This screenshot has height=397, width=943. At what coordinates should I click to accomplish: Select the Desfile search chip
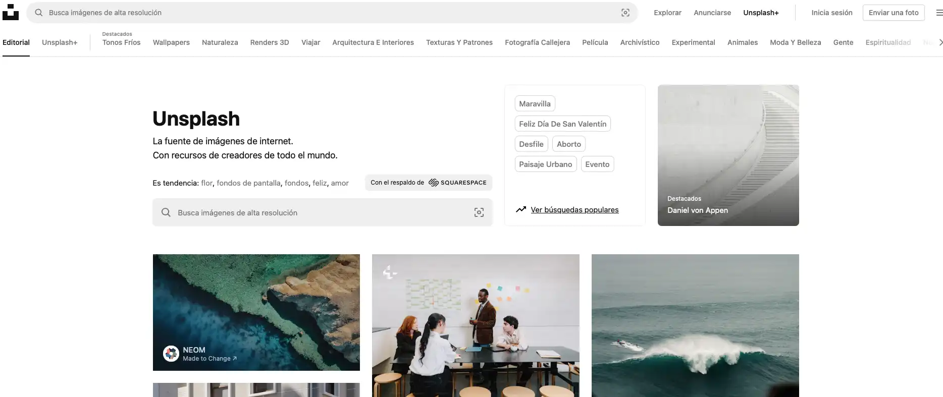531,144
